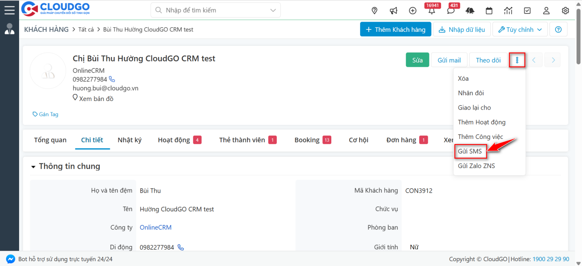Image resolution: width=582 pixels, height=266 pixels.
Task: Open notifications bell with 16941 badge
Action: pyautogui.click(x=431, y=11)
